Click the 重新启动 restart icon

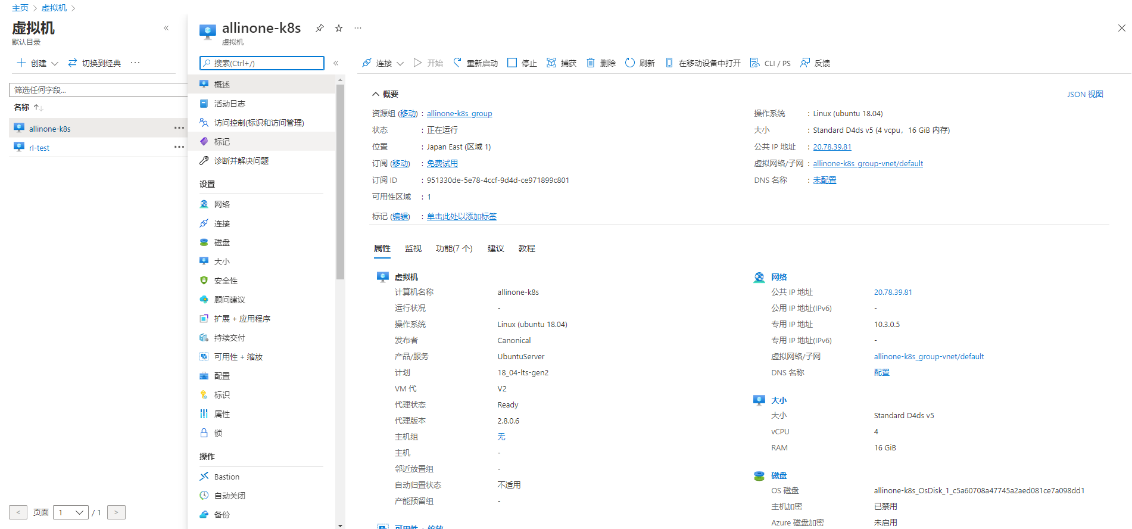tap(457, 63)
